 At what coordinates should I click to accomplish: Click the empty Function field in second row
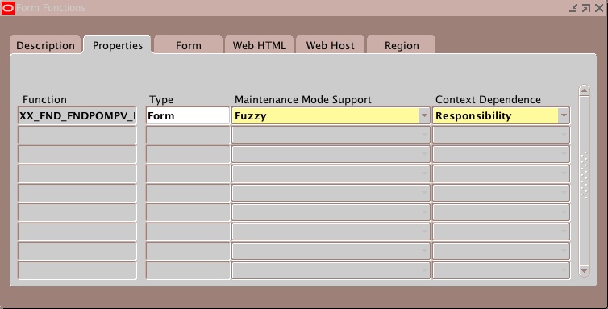tap(77, 135)
